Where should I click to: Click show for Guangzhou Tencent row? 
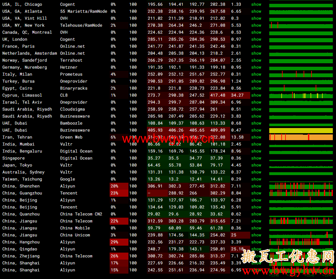click(256, 193)
